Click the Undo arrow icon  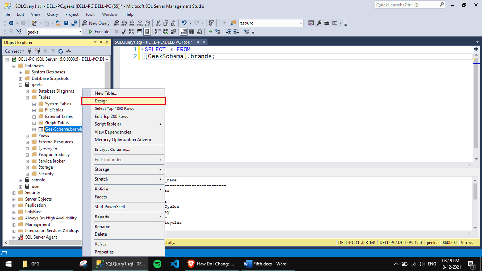[184, 23]
